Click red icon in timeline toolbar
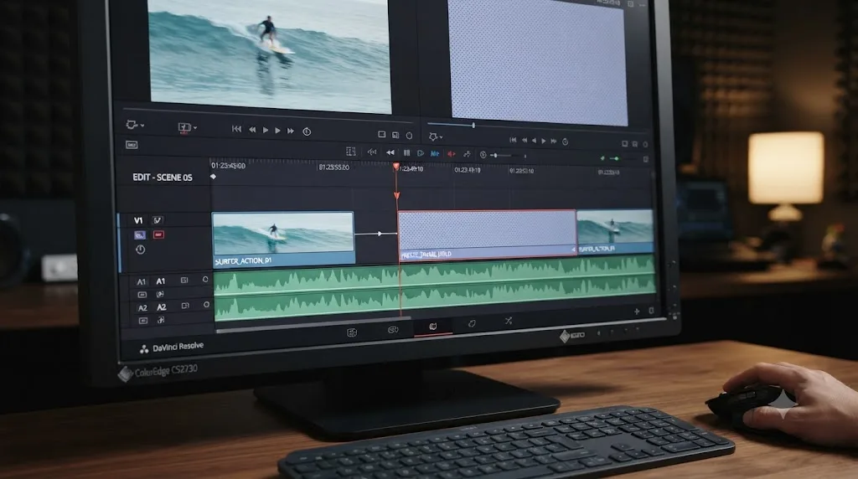The width and height of the screenshot is (858, 479). (452, 154)
